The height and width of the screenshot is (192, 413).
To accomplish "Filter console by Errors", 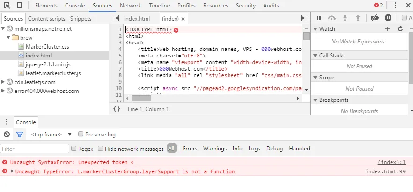I will pos(190,149).
